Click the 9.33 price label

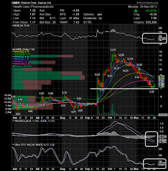click(110, 76)
